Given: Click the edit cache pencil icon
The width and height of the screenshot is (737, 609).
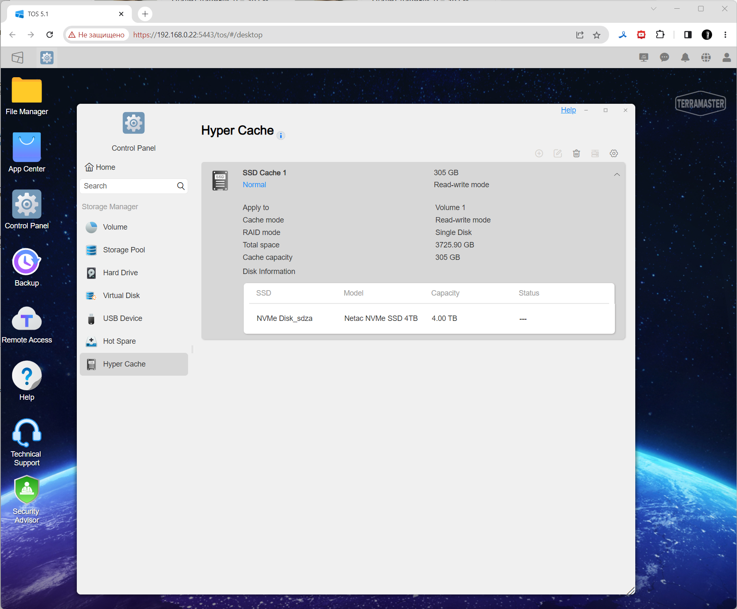Looking at the screenshot, I should tap(558, 154).
